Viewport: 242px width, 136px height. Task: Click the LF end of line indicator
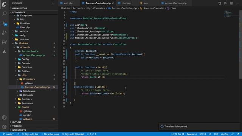tap(210, 134)
